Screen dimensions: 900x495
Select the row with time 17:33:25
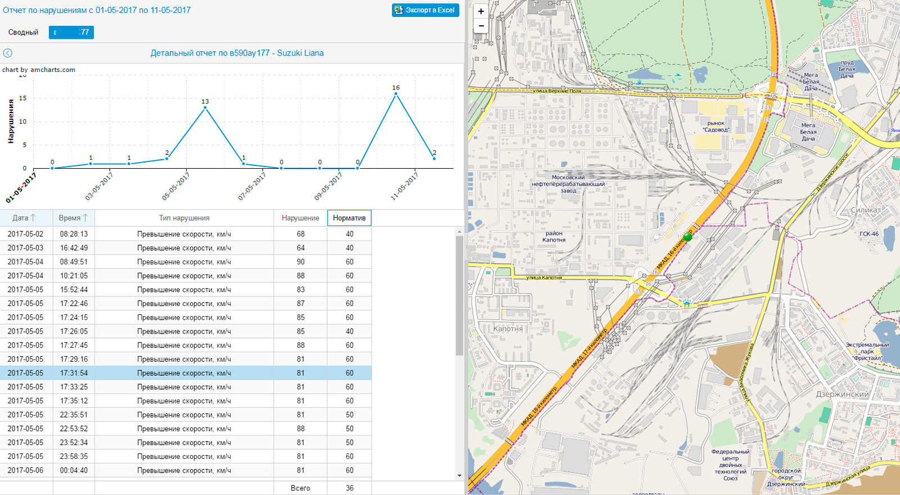[186, 387]
